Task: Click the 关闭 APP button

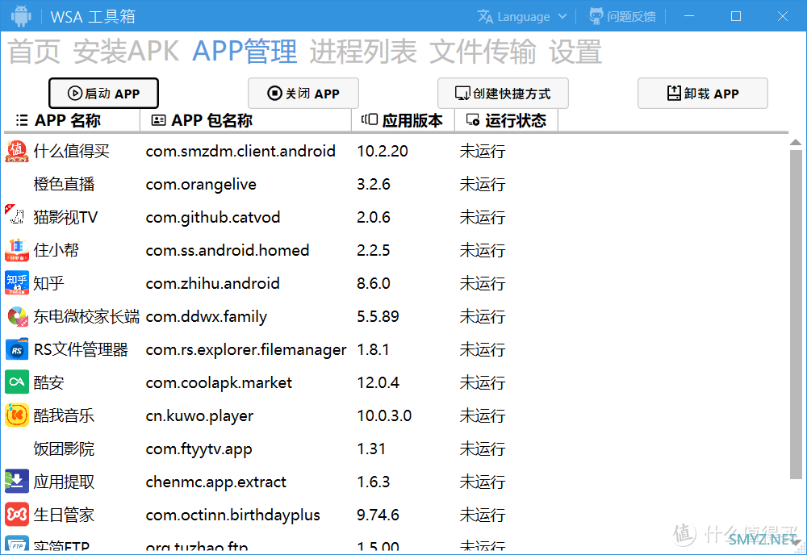Action: 303,93
